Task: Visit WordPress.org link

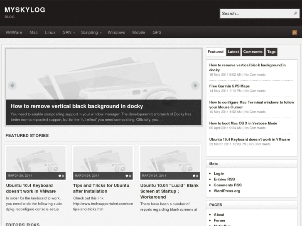Action: [227, 191]
